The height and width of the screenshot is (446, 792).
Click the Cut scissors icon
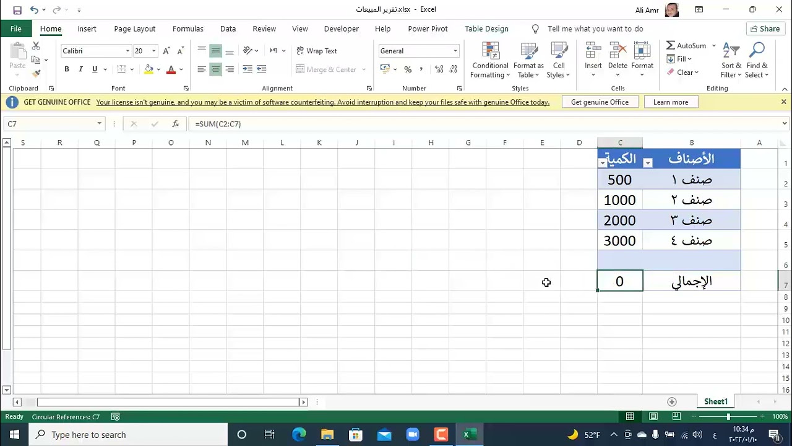click(x=36, y=46)
